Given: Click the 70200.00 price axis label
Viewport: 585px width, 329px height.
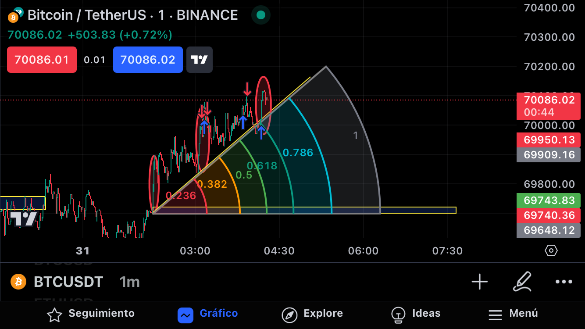Looking at the screenshot, I should pyautogui.click(x=549, y=66).
